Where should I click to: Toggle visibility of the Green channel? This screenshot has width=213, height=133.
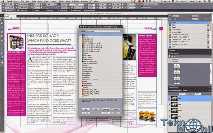[x=170, y=110]
